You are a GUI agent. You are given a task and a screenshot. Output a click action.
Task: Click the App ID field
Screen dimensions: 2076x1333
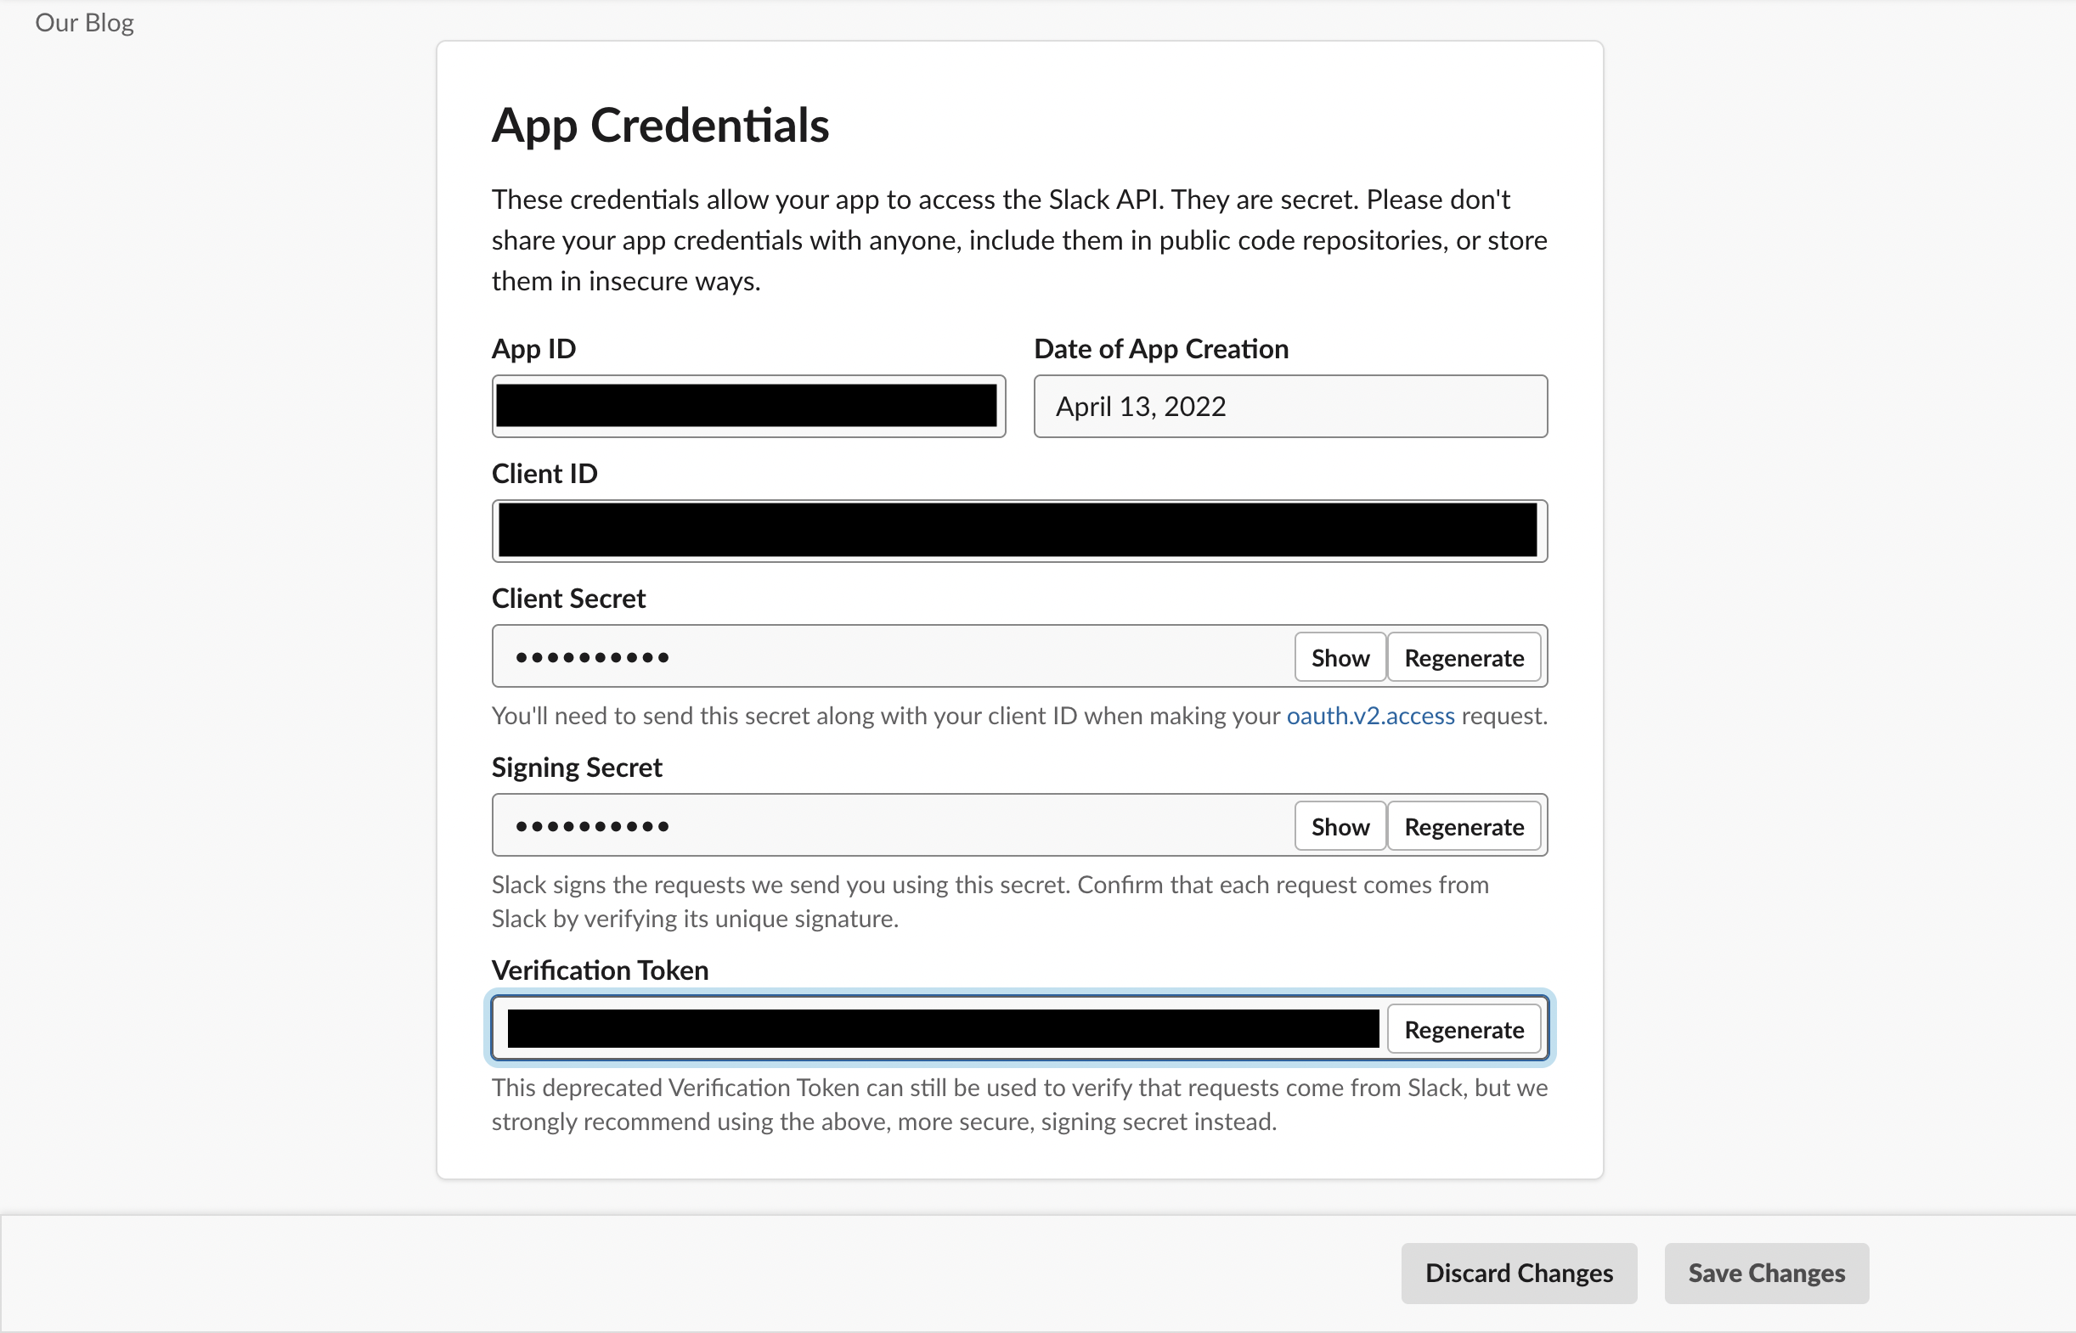[x=748, y=406]
